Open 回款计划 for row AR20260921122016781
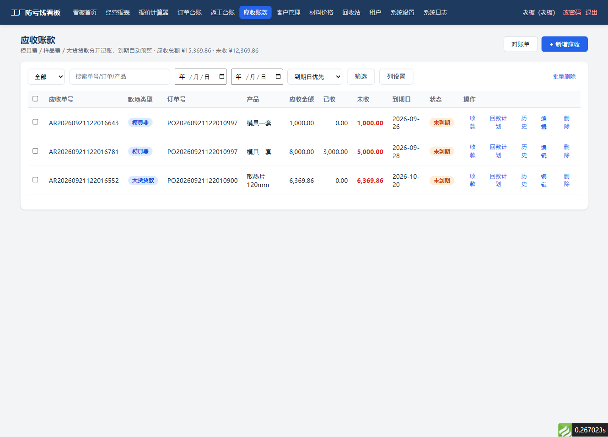The width and height of the screenshot is (608, 437). pyautogui.click(x=498, y=151)
